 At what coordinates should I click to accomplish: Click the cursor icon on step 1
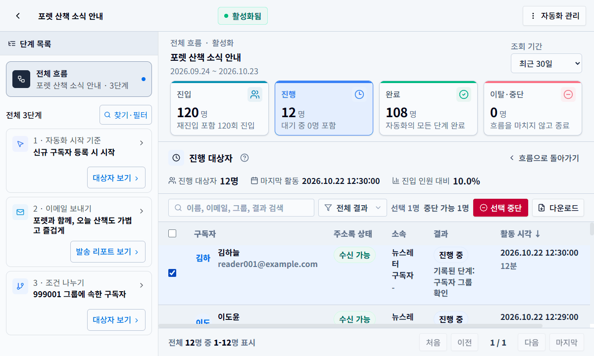20,144
